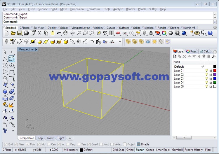Viewport: 219px width, 154px height.
Task: Enable the Knot osnap checkbox
Action: (x=101, y=144)
